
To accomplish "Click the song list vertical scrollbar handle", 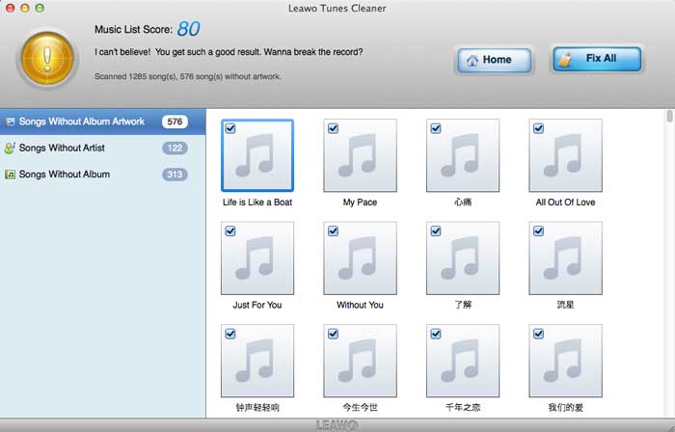I will [669, 117].
